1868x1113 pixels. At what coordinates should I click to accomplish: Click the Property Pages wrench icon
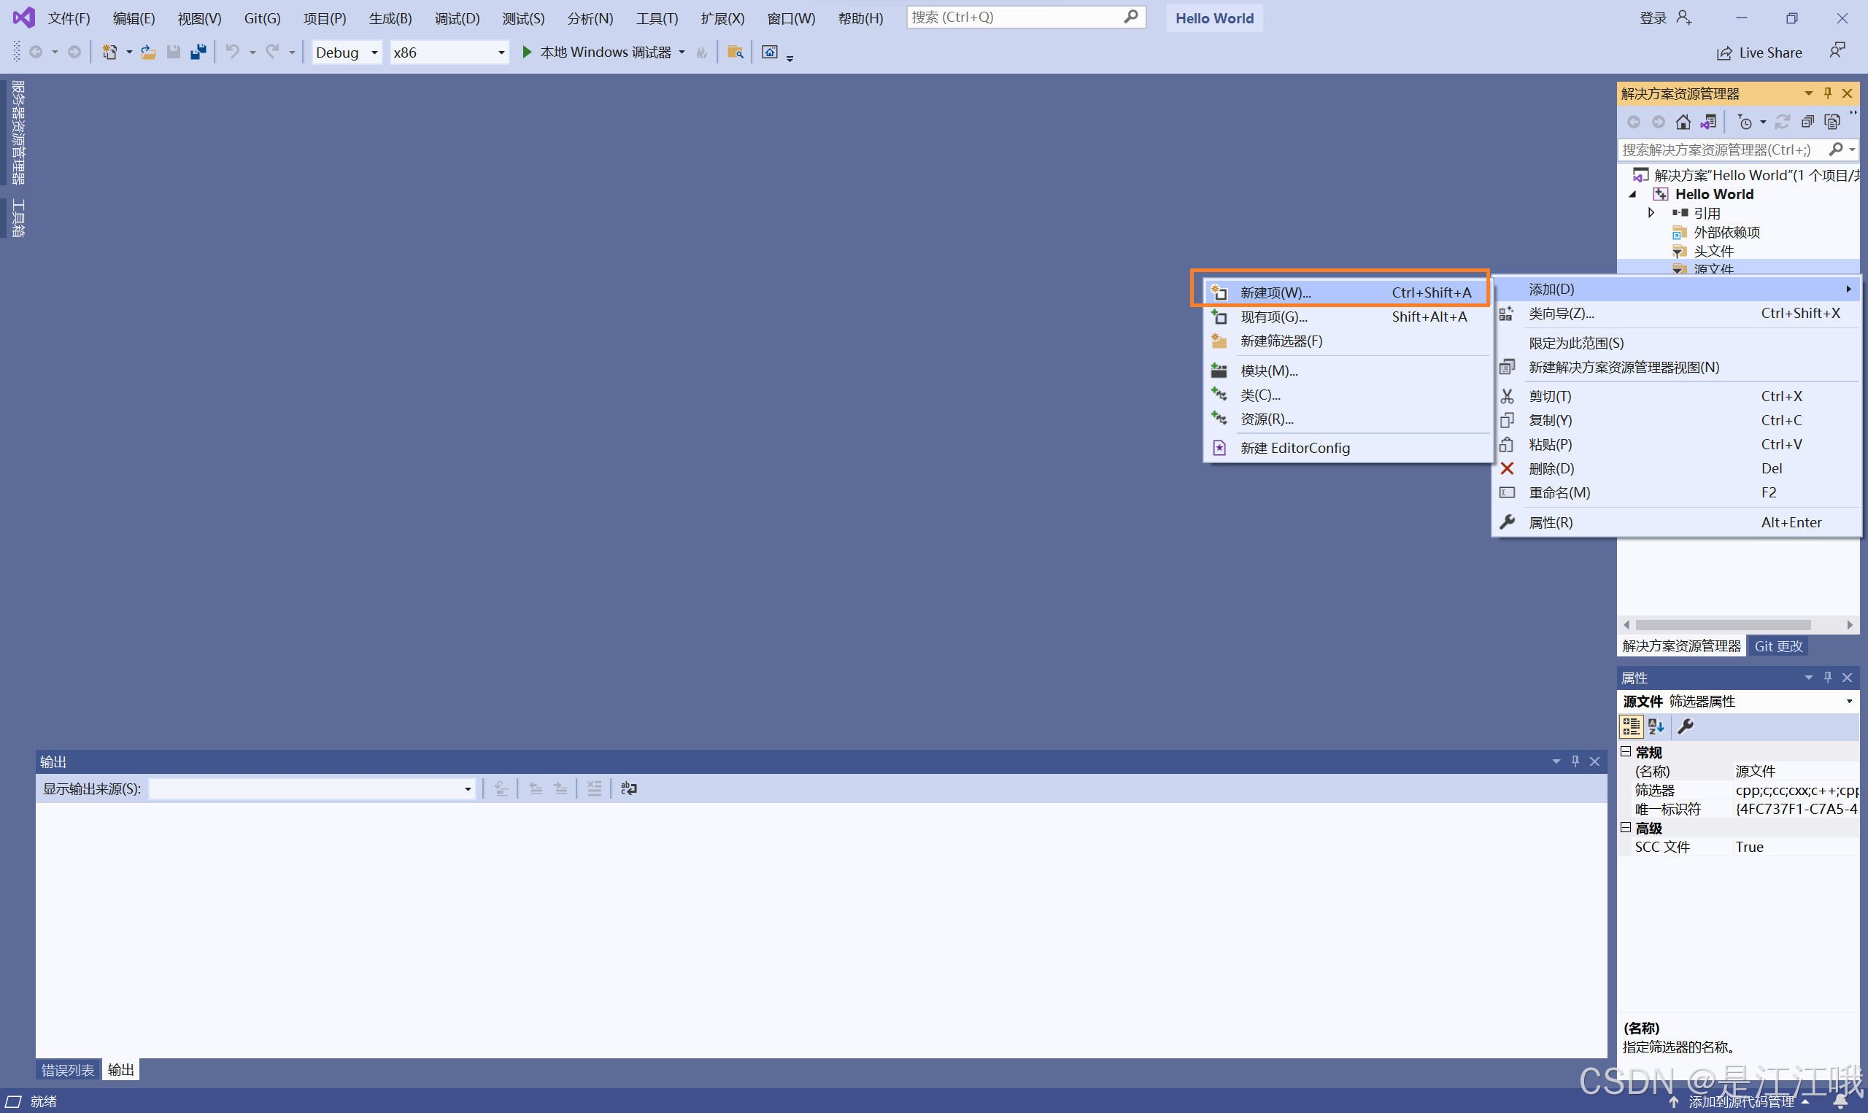pyautogui.click(x=1685, y=726)
